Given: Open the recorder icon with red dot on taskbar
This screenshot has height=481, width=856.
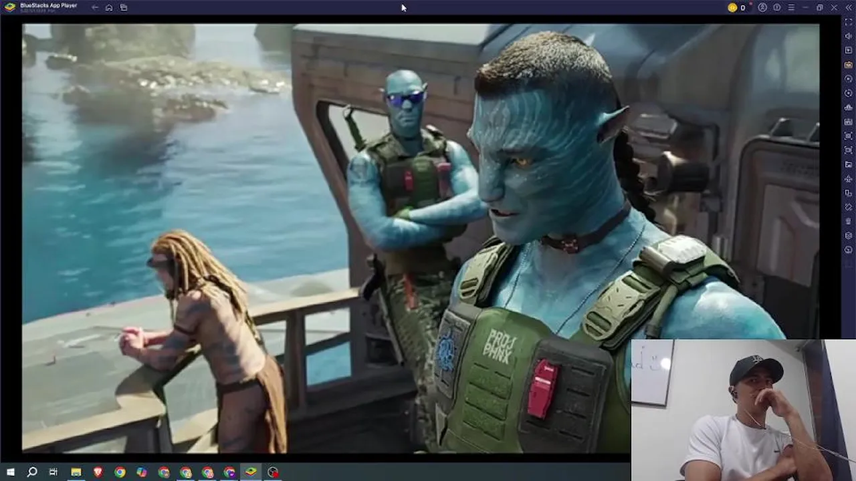Looking at the screenshot, I should coord(273,472).
